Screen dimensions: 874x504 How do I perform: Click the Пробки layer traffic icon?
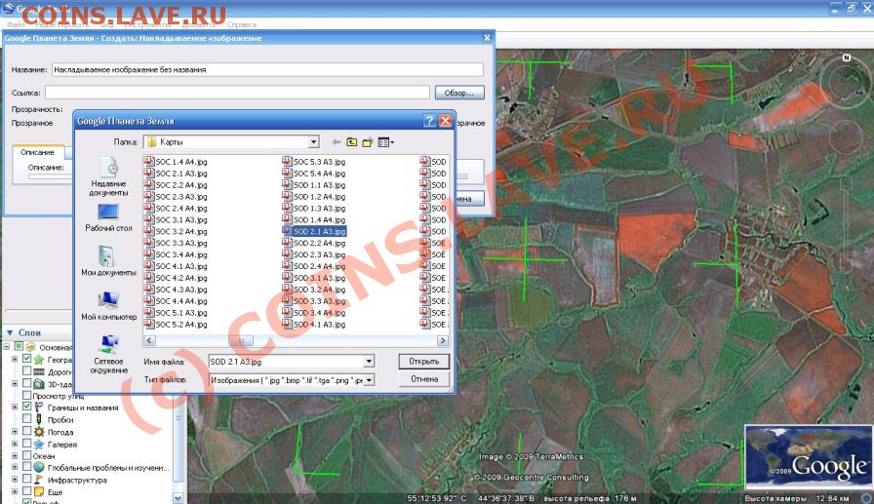click(39, 419)
